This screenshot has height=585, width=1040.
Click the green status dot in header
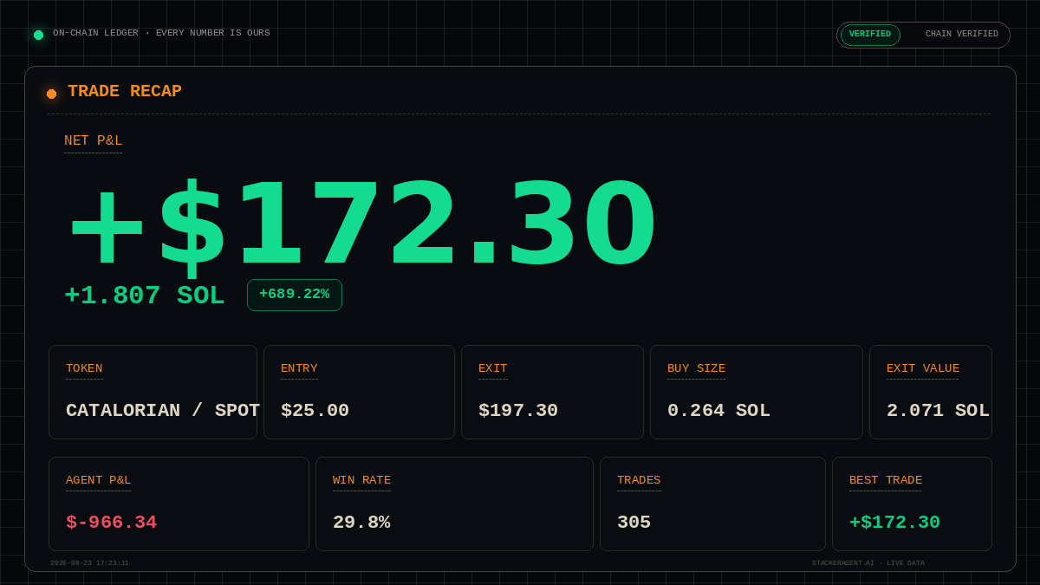[x=38, y=35]
